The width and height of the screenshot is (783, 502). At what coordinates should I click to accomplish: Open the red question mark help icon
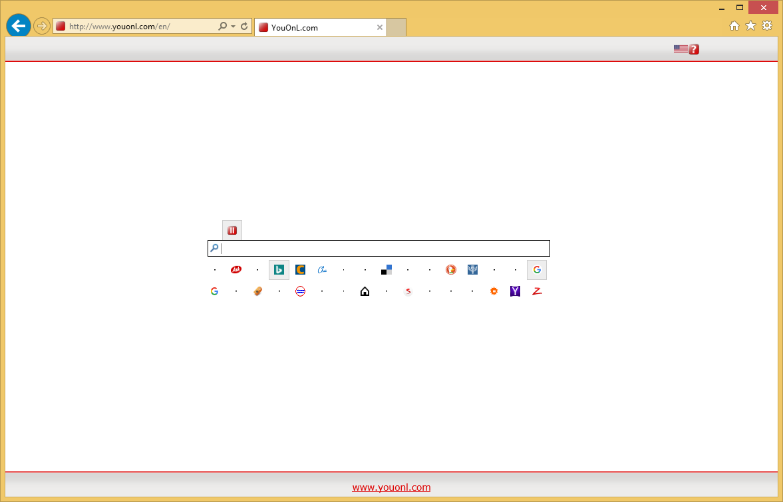click(694, 49)
